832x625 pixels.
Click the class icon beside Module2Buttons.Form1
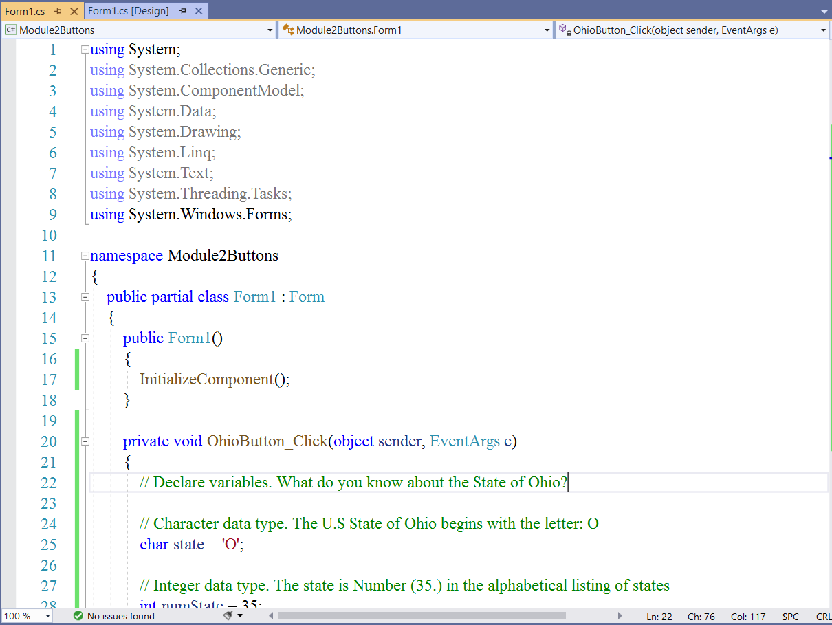tap(288, 30)
